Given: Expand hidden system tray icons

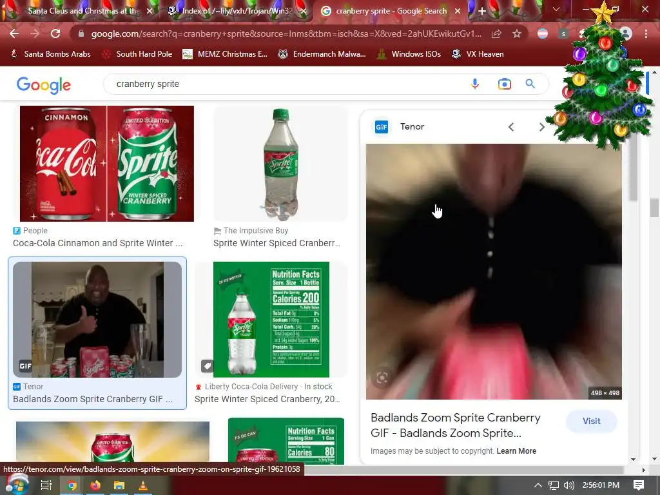Looking at the screenshot, I should [538, 485].
